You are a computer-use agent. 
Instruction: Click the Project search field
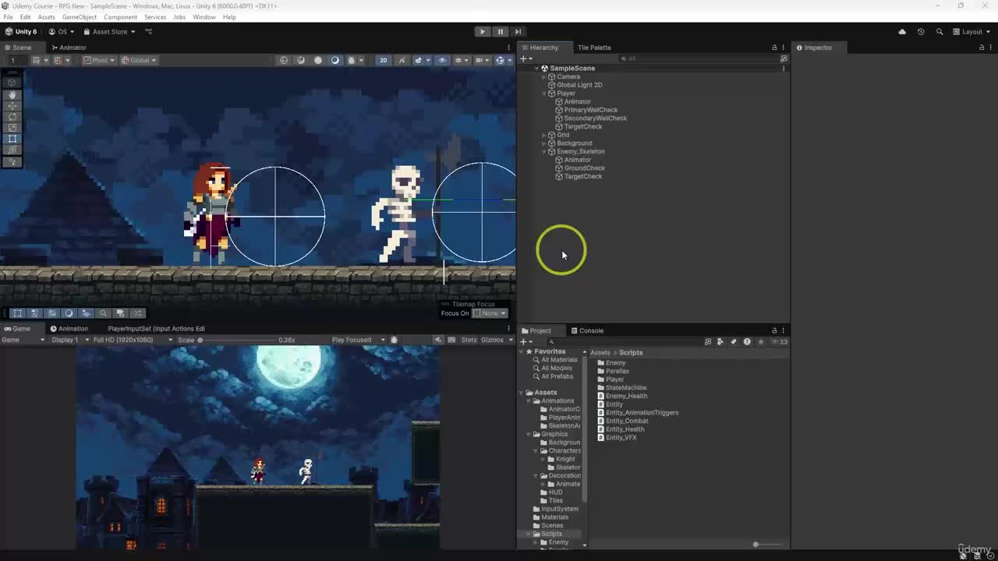pos(624,341)
